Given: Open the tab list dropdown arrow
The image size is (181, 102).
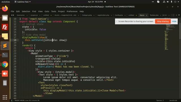Looking at the screenshot, I should click(x=179, y=15).
